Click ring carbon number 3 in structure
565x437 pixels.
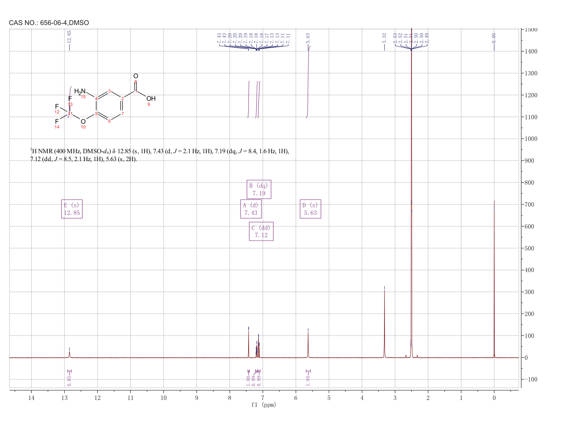tap(109, 91)
